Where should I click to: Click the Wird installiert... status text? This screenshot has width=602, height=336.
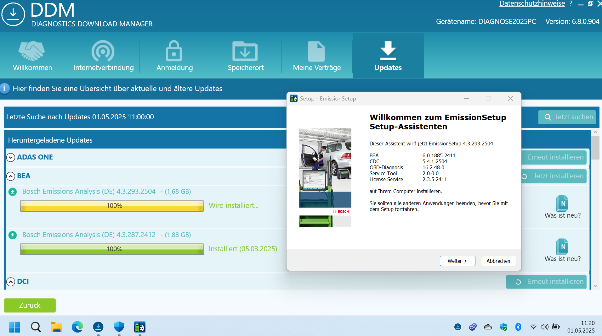coord(234,206)
